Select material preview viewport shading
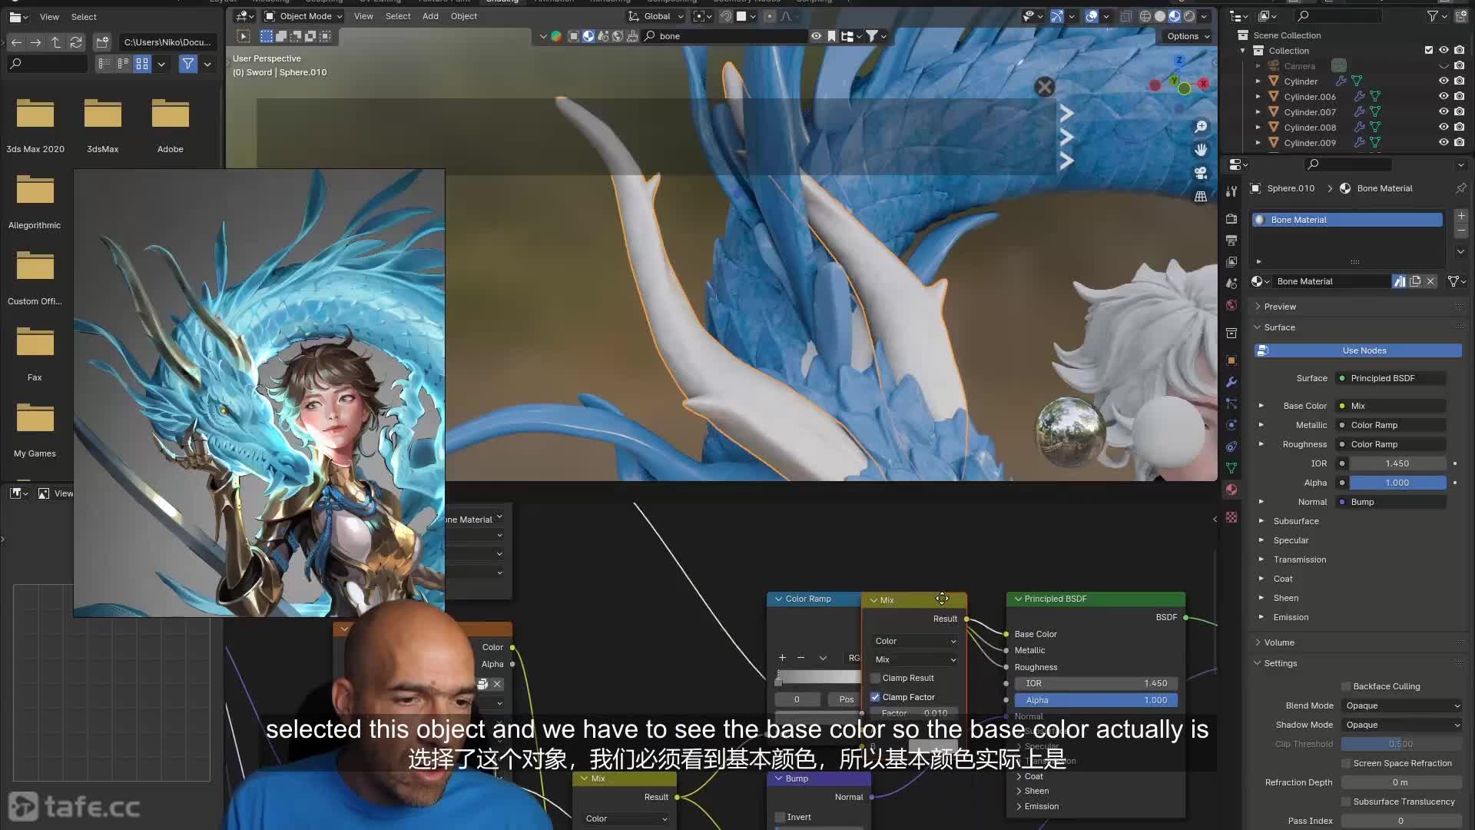Image resolution: width=1475 pixels, height=830 pixels. tap(1175, 16)
